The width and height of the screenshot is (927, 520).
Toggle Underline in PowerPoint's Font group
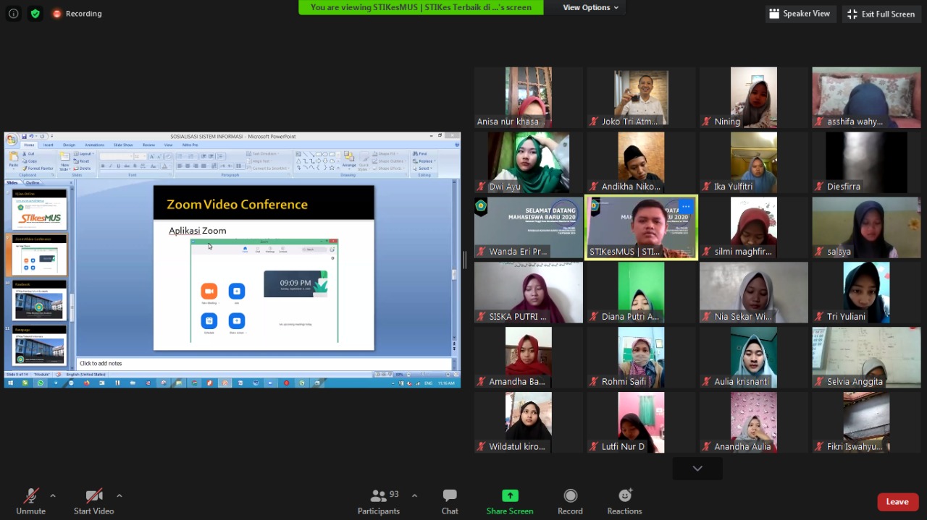pyautogui.click(x=119, y=166)
